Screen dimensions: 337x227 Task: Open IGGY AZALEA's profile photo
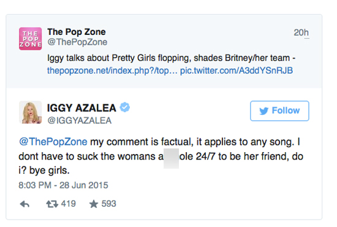(x=30, y=112)
